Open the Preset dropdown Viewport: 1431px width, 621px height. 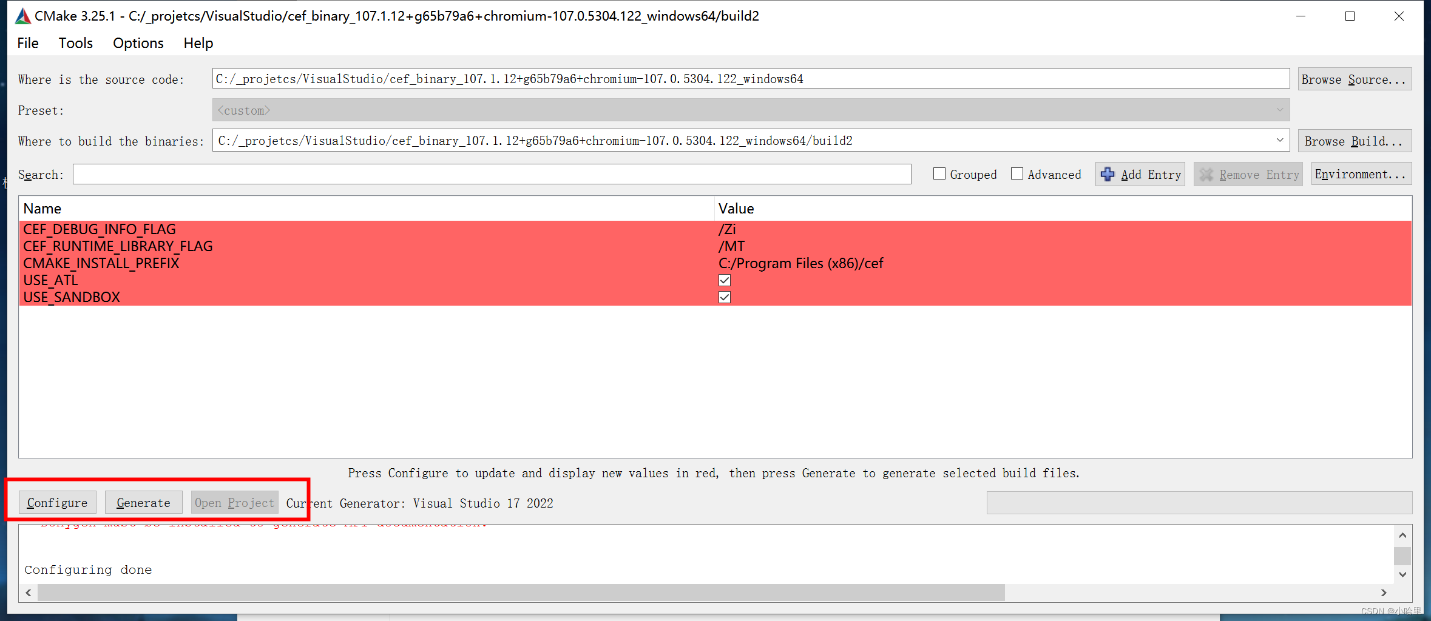751,110
